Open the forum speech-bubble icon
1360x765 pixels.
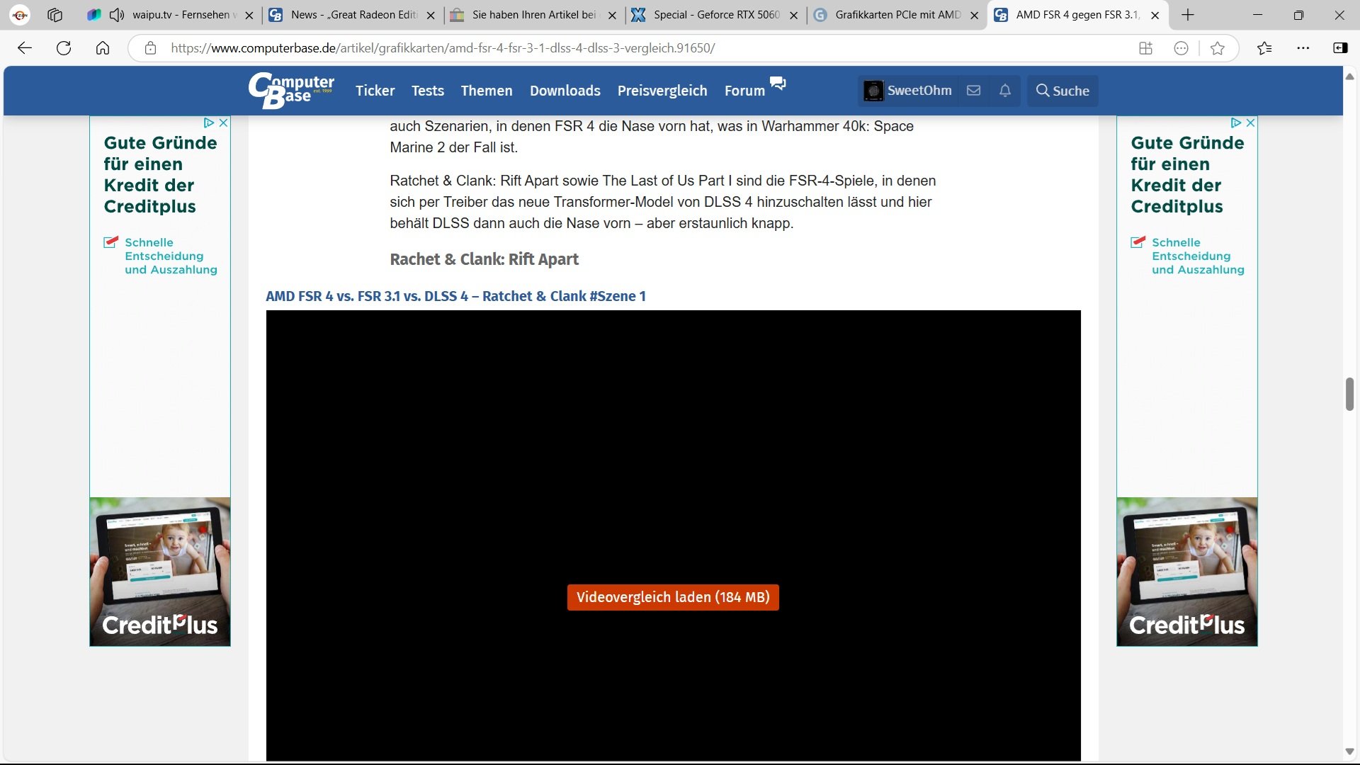tap(778, 84)
